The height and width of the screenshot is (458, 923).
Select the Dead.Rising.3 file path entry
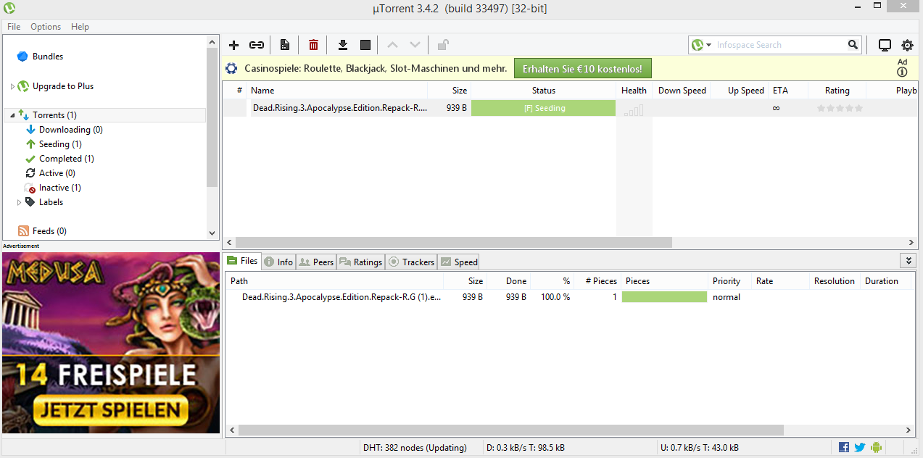pos(342,297)
